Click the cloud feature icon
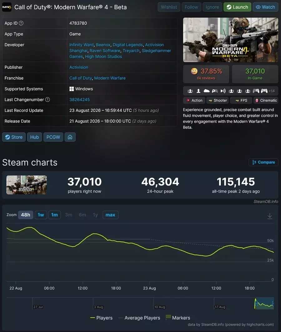Viewport: 281px width, 332px height. click(x=206, y=91)
